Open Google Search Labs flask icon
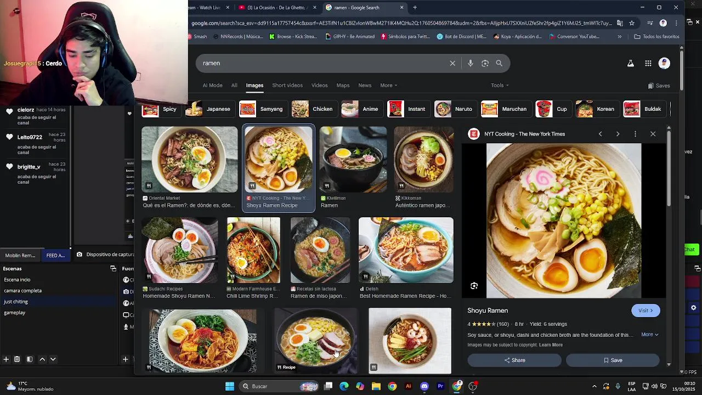 pos(631,63)
